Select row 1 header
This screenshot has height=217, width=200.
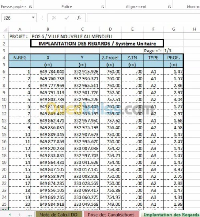(4, 36)
